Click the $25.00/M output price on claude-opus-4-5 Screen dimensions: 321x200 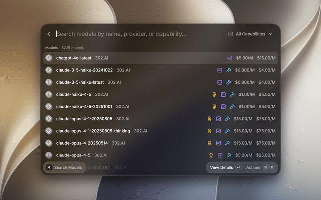pos(266,155)
